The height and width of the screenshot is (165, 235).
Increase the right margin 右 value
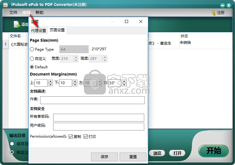click(124, 81)
